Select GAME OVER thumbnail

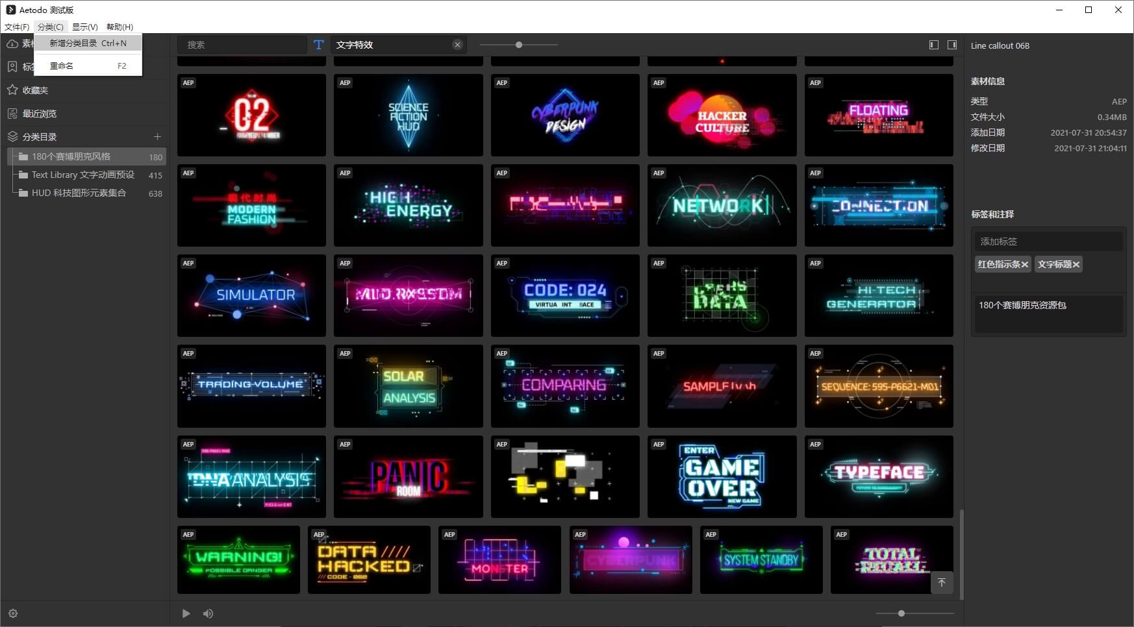click(722, 476)
